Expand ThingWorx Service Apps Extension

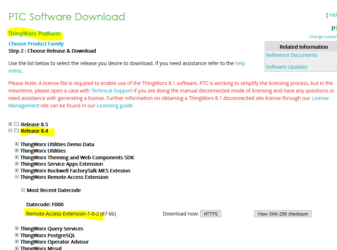click(x=17, y=164)
